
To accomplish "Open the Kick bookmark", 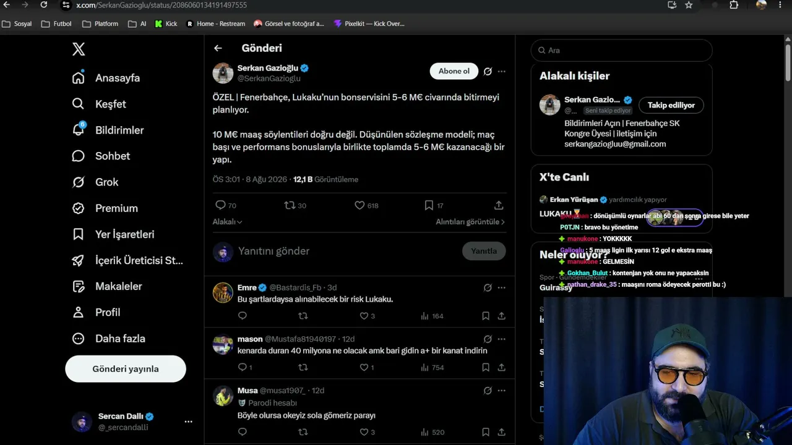I will [166, 23].
